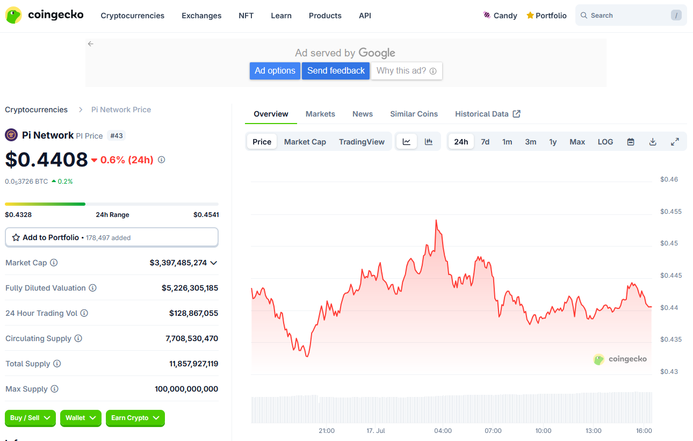Show Circulating Supply info tooltip
693x441 pixels.
(x=78, y=338)
